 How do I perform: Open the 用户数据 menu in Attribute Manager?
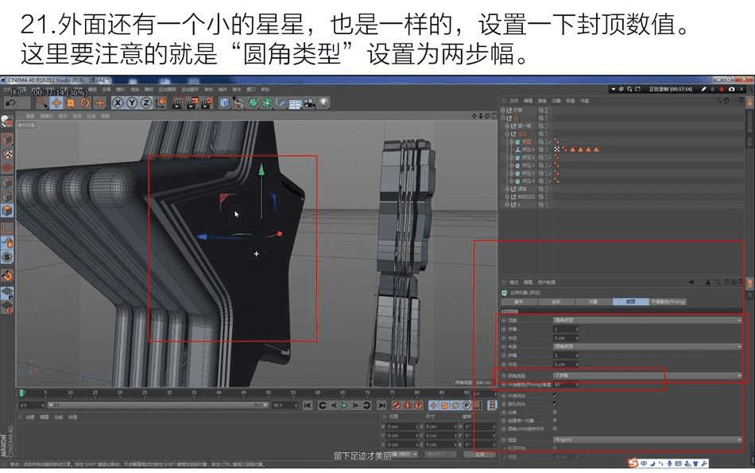point(546,282)
